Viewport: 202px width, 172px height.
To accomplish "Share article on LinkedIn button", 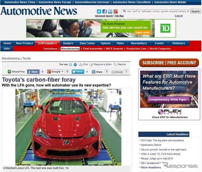I will click(x=98, y=72).
